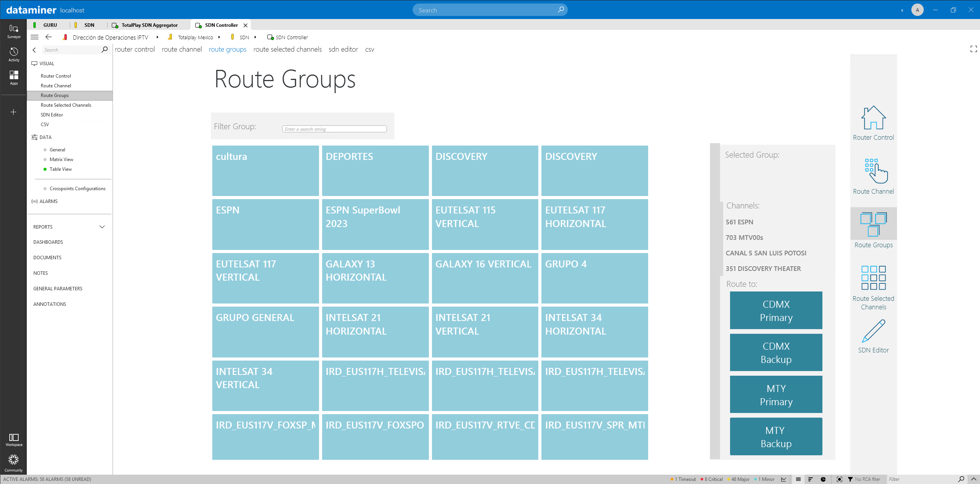Click the back arrow in breadcrumb bar
Screen dimensions: 980x484
click(49, 37)
